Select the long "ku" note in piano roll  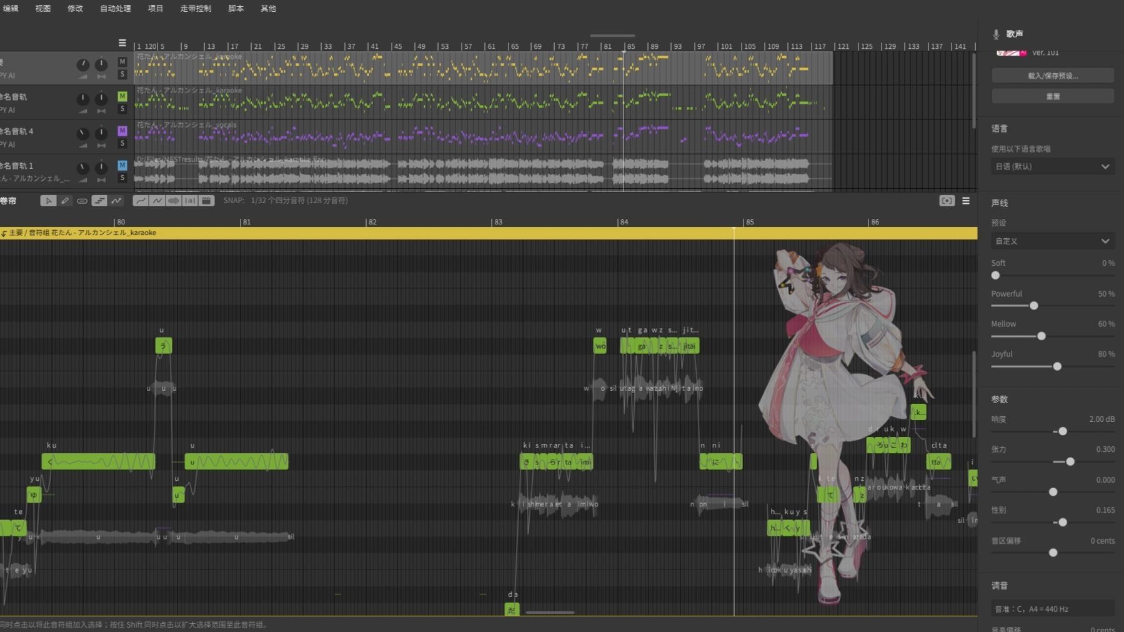coord(98,462)
